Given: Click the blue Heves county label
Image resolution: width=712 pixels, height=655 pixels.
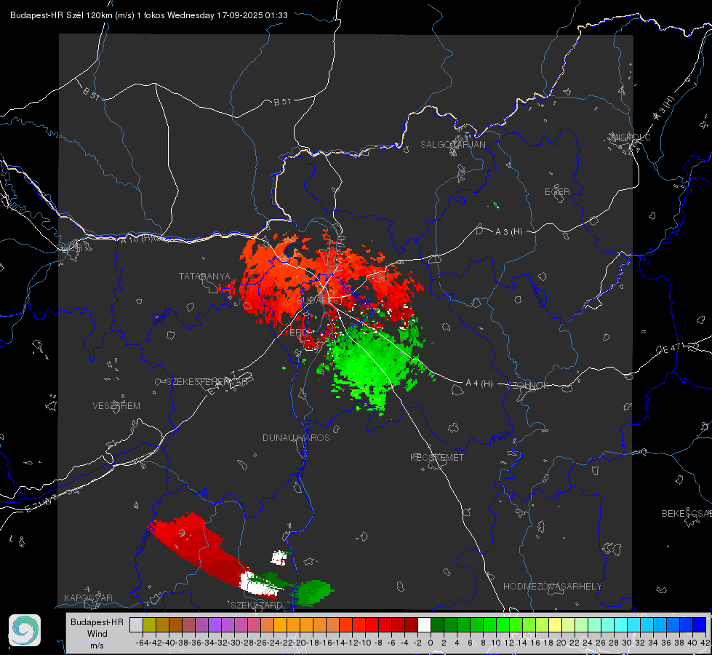Looking at the screenshot, I should tap(538, 295).
